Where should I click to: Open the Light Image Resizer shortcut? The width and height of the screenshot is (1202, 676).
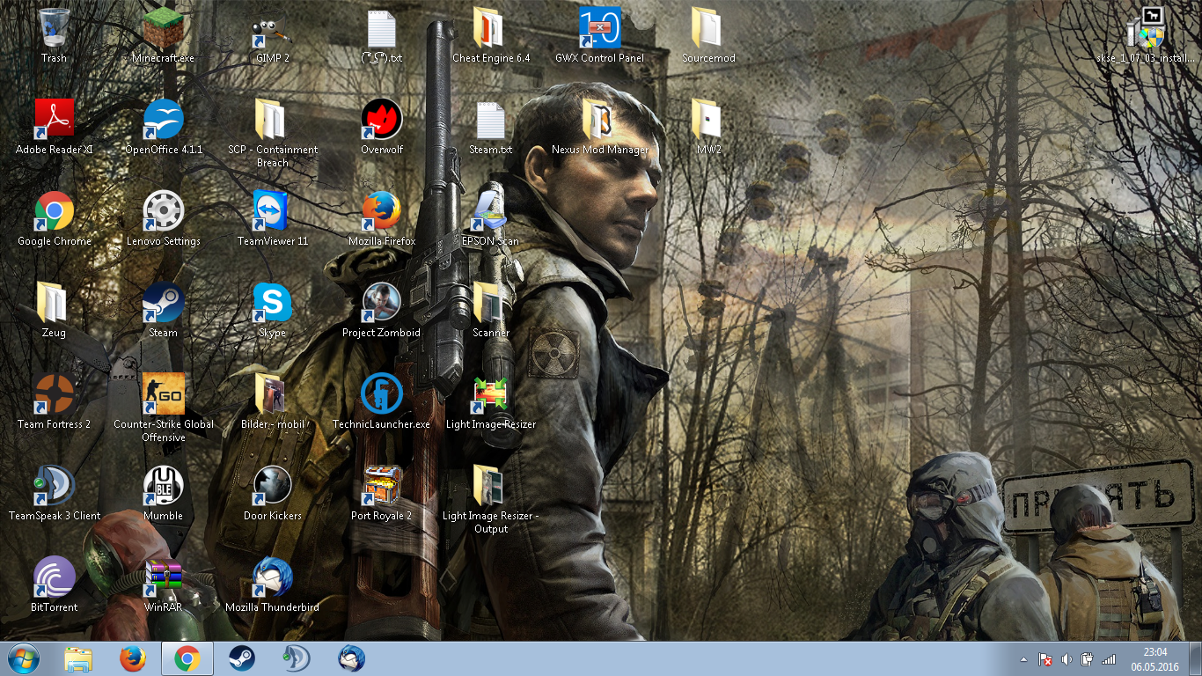(490, 396)
